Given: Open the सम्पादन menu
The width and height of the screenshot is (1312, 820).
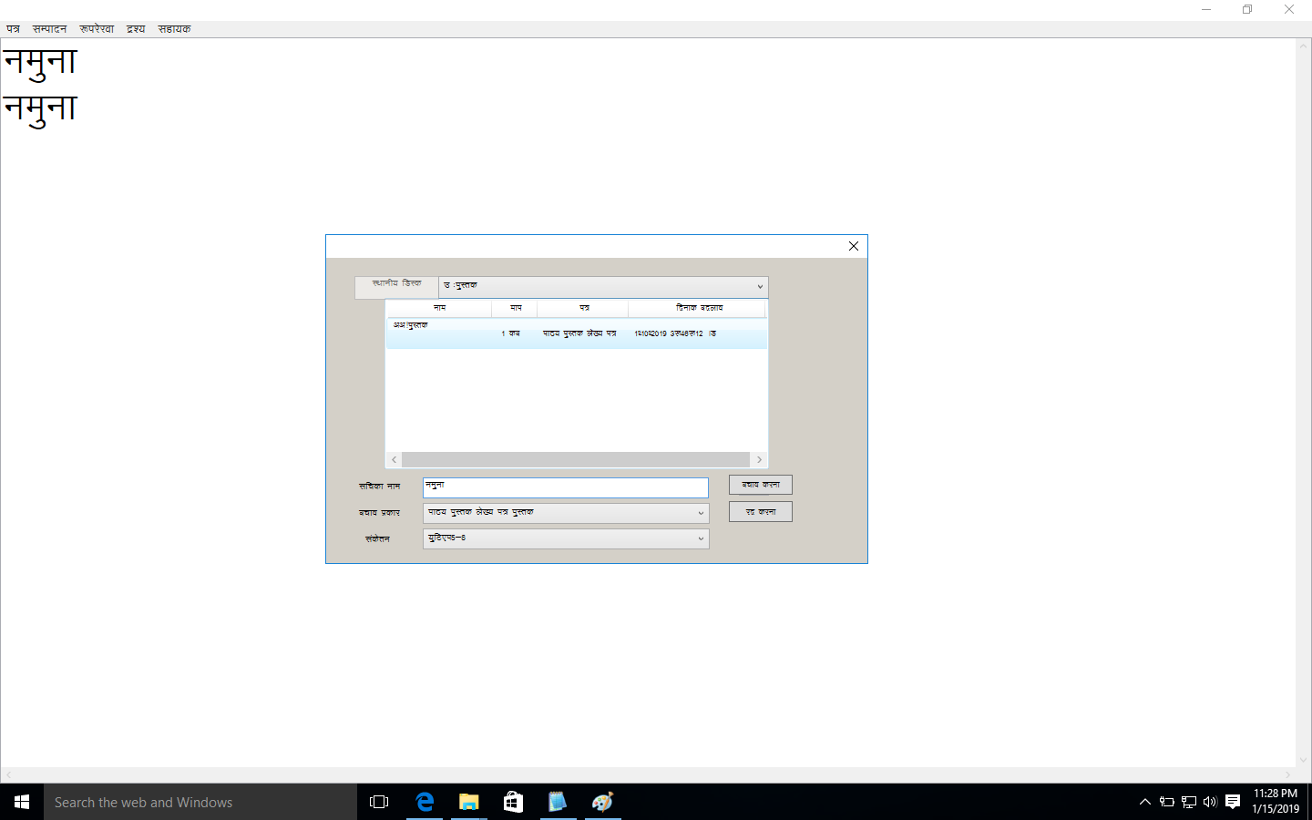Looking at the screenshot, I should click(x=49, y=29).
